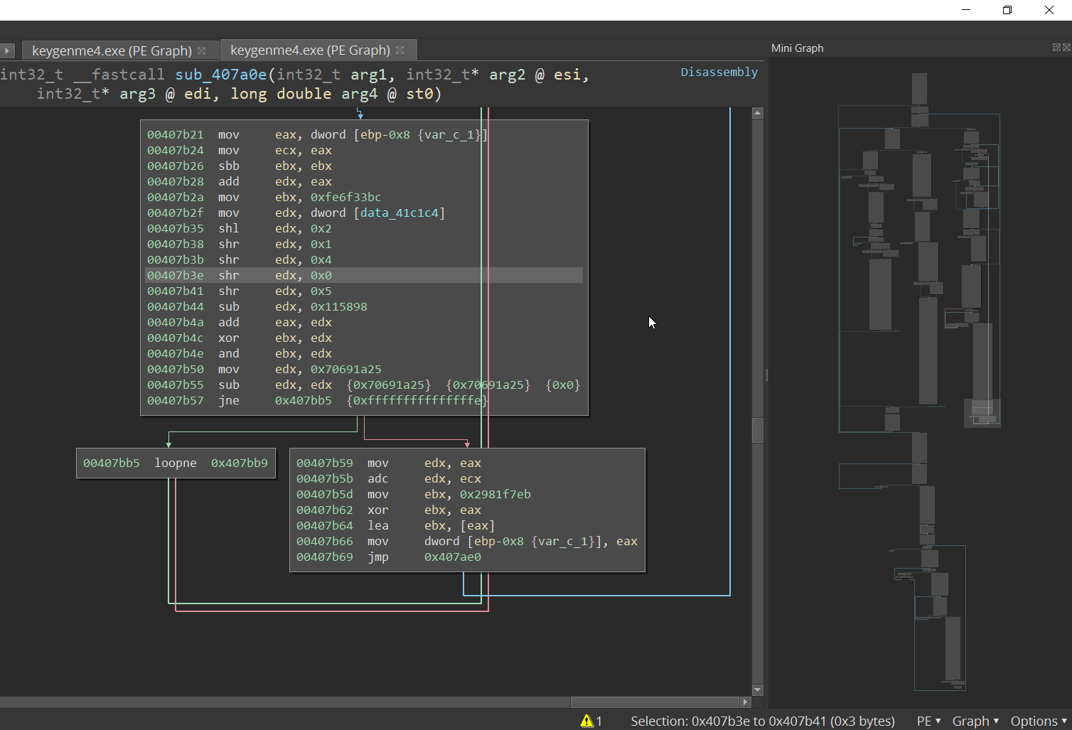Select the loopne instruction at 00407bb5
The height and width of the screenshot is (730, 1072).
176,463
